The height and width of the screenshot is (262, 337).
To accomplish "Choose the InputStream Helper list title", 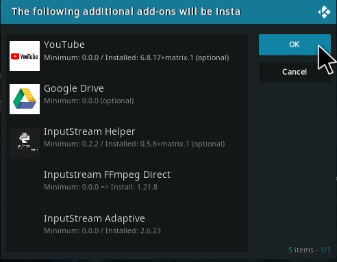I will (x=90, y=131).
